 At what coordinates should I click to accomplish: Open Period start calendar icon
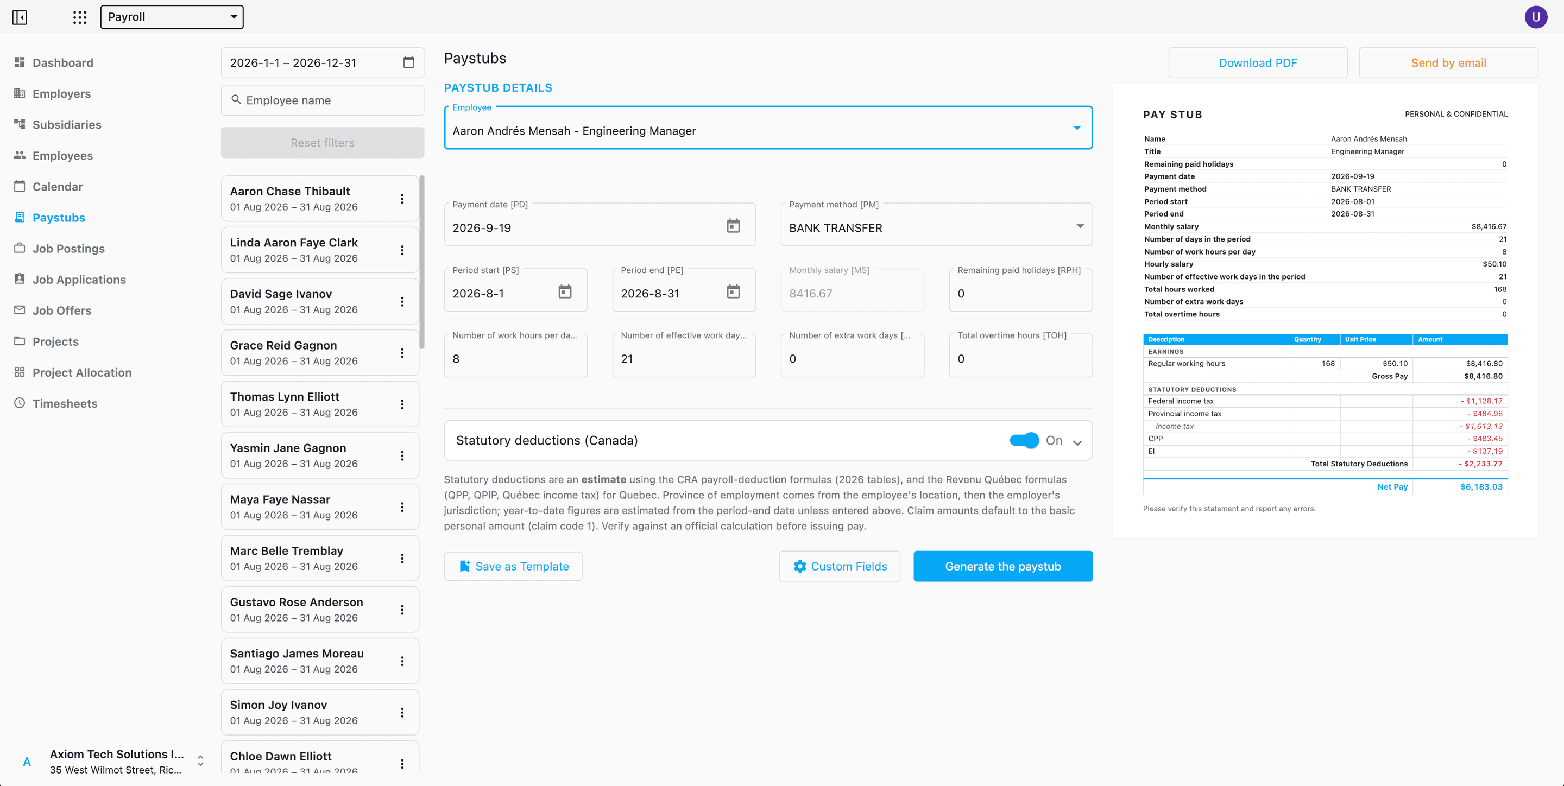tap(565, 292)
